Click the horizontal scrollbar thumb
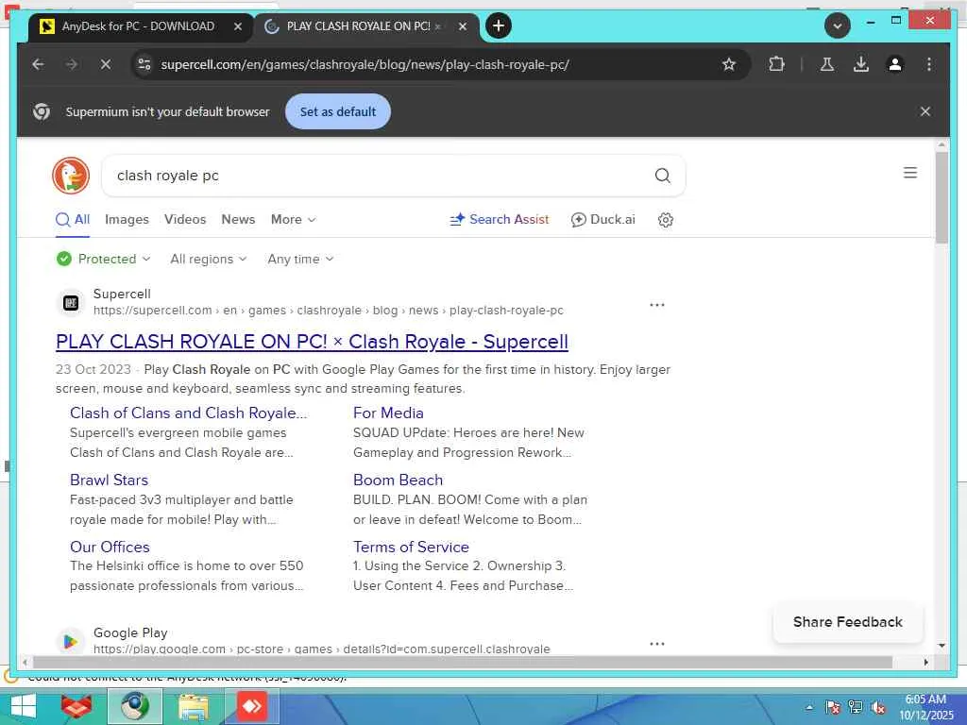 coord(463,663)
